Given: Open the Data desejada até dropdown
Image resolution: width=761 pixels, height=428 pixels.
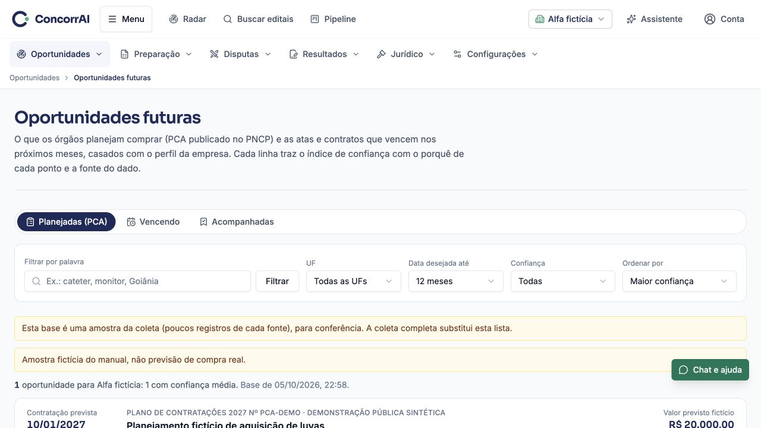Looking at the screenshot, I should (456, 281).
